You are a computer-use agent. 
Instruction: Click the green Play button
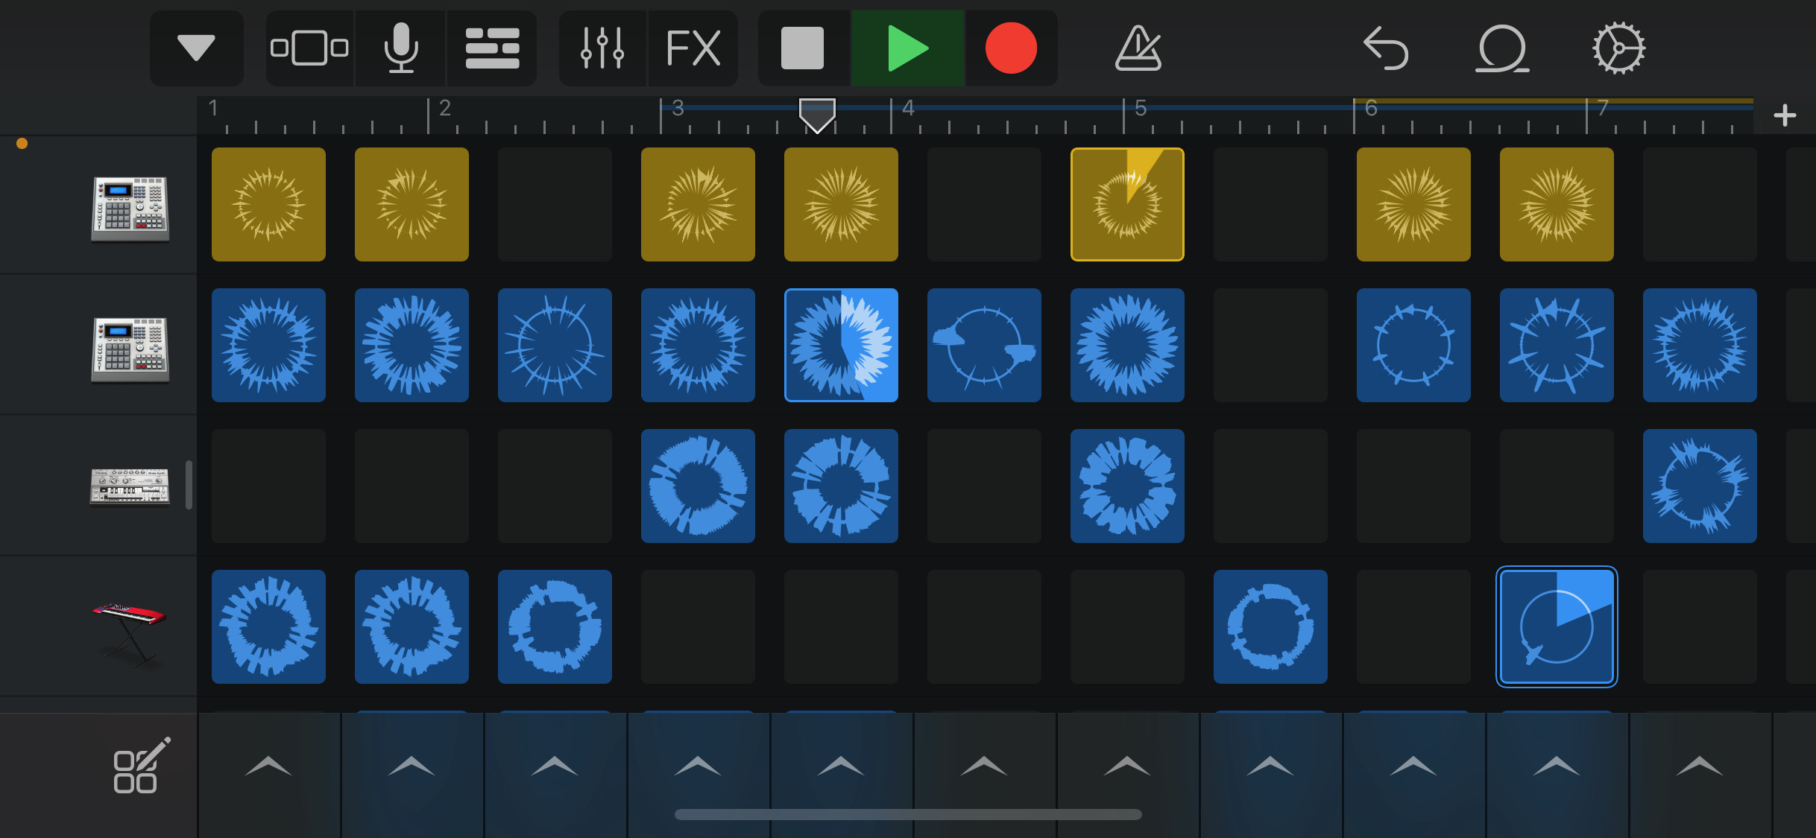[907, 48]
